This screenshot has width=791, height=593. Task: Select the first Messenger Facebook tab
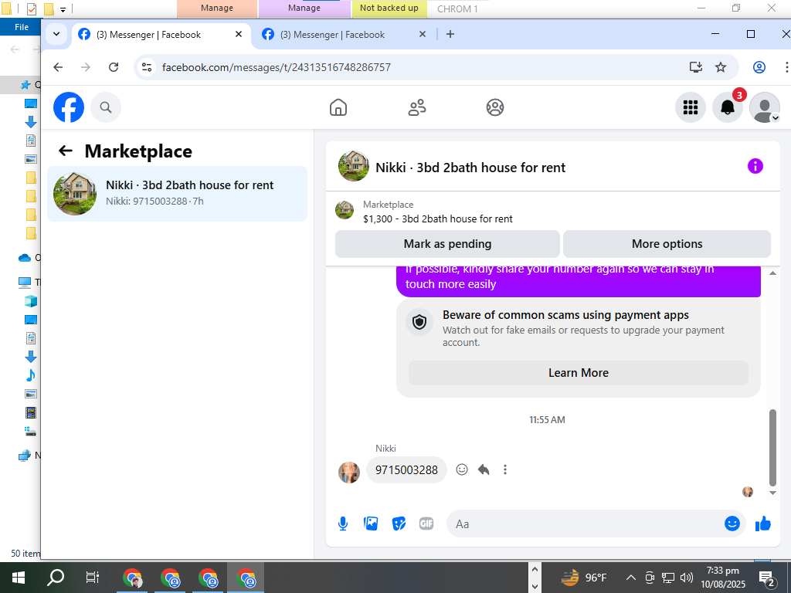point(149,34)
